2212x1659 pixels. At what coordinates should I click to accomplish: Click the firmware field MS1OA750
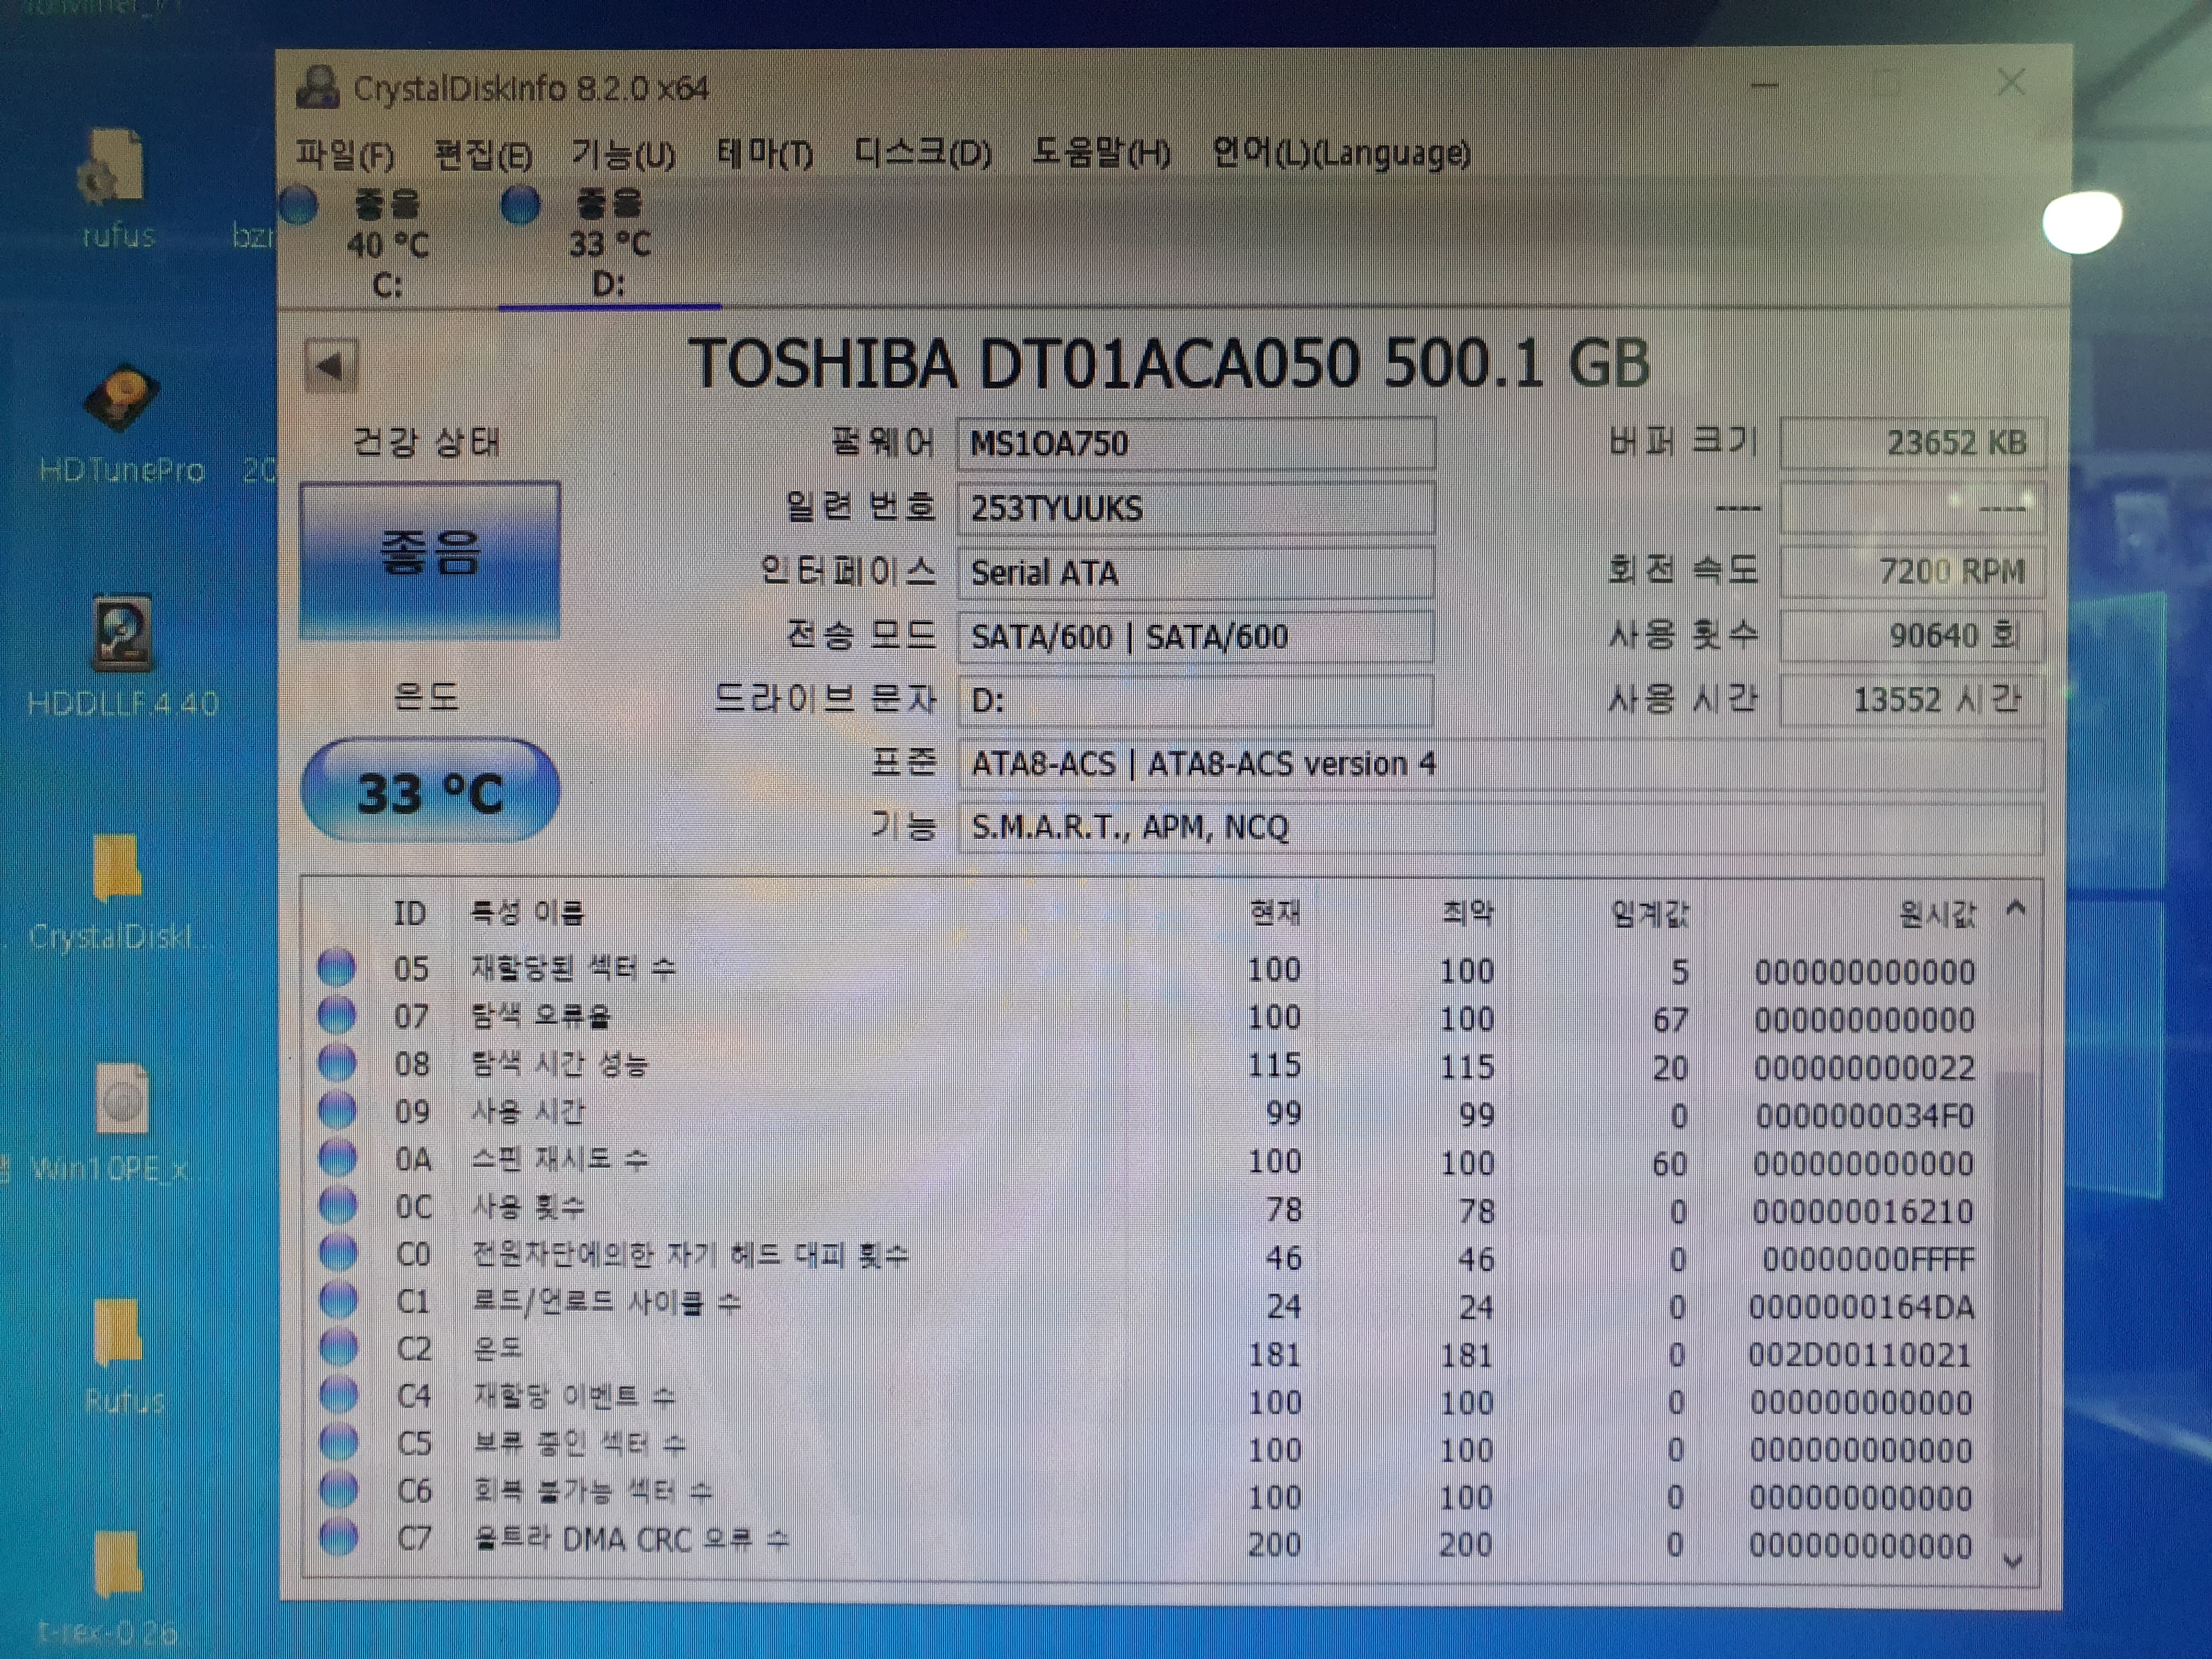point(1196,444)
